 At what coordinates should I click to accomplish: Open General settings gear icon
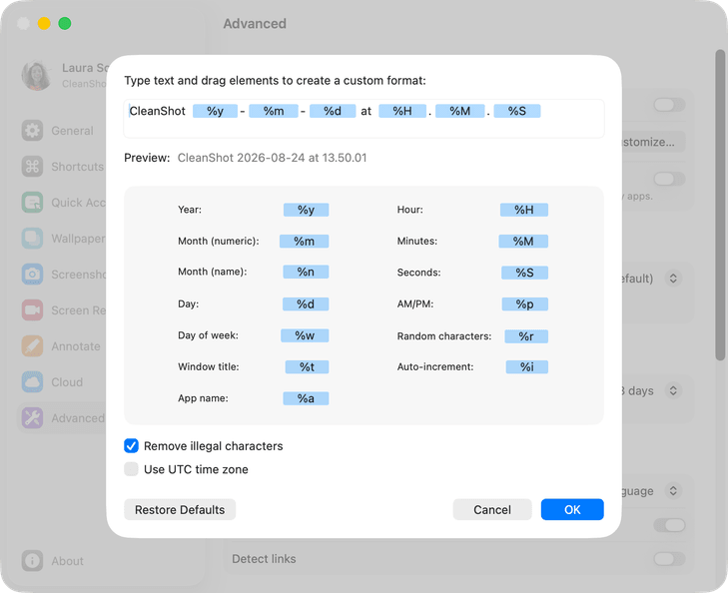(x=32, y=131)
